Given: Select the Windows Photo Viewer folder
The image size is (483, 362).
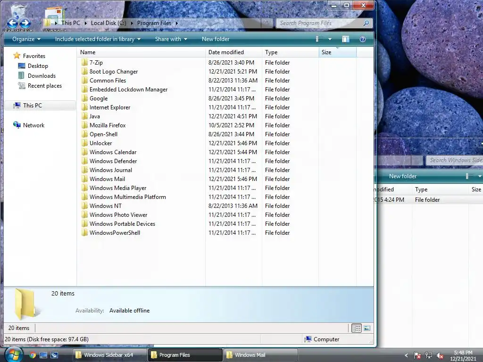Looking at the screenshot, I should pyautogui.click(x=118, y=214).
